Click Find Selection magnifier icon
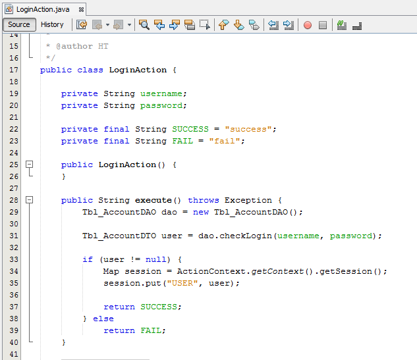Viewport: 417px width, 360px height. click(x=144, y=25)
